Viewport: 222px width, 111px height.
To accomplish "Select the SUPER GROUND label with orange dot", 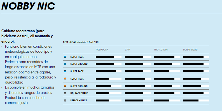I will 79,86.
